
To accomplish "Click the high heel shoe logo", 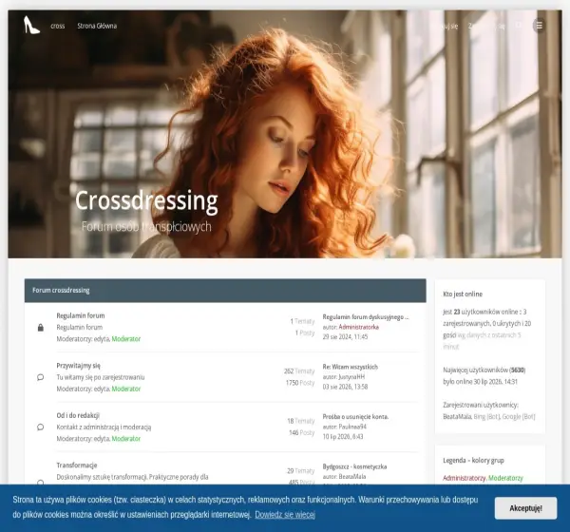I will (31, 25).
